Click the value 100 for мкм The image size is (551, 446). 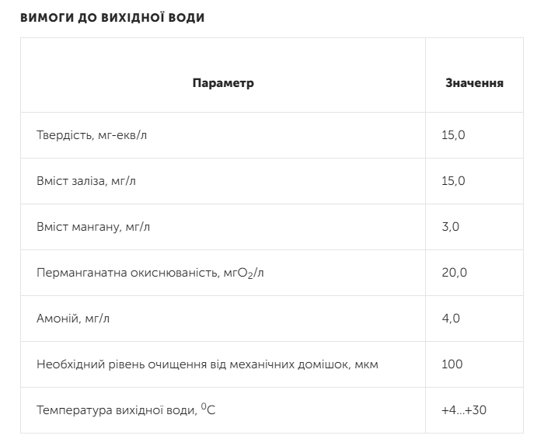click(x=452, y=364)
